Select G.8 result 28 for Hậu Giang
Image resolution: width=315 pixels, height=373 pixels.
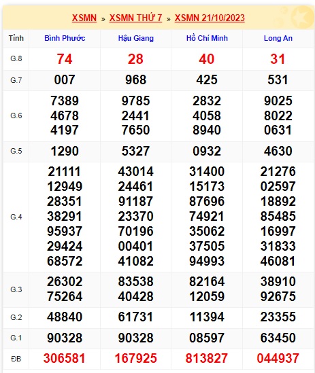point(135,59)
